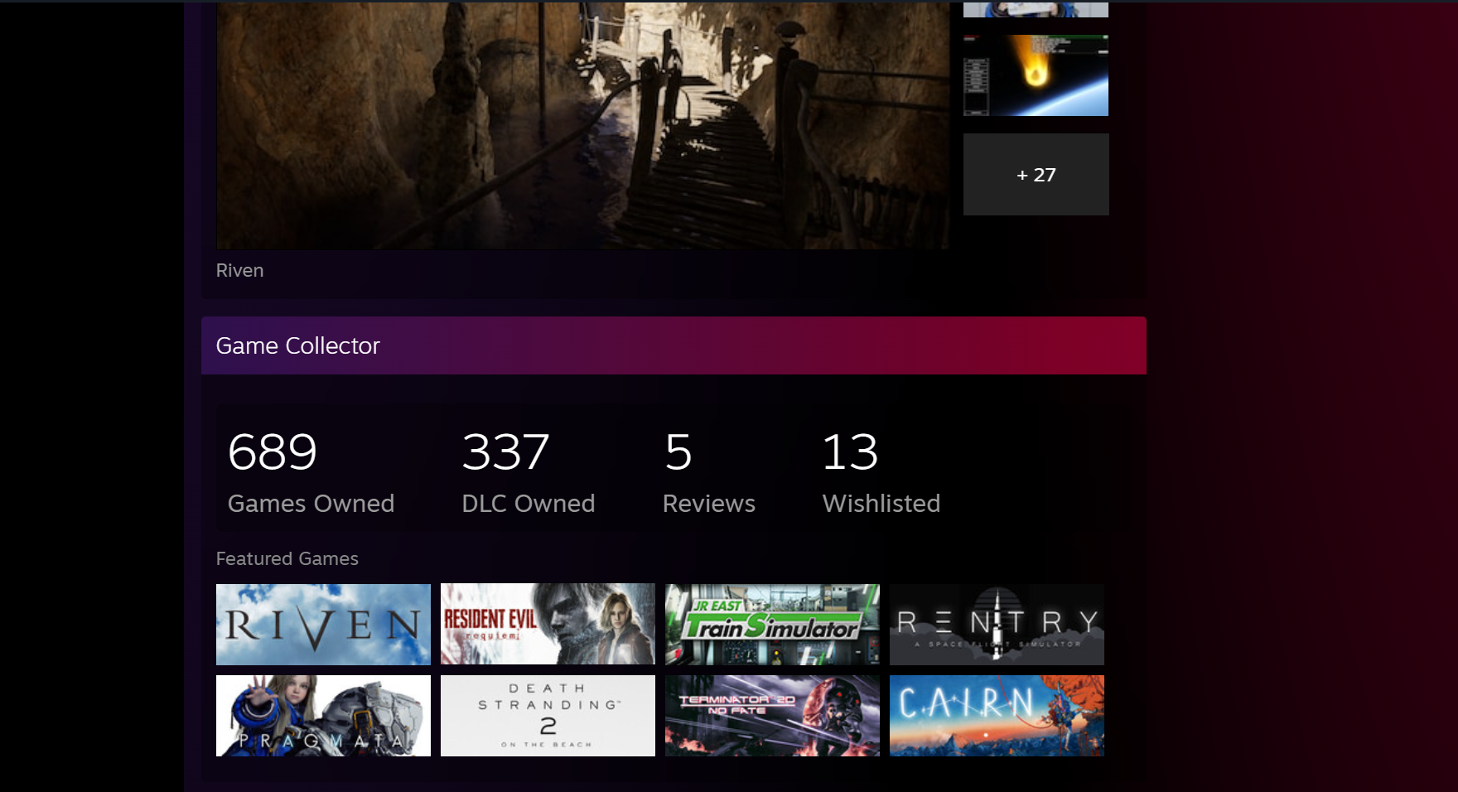This screenshot has height=792, width=1458.
Task: View the 689 Games Owned list
Action: click(x=311, y=471)
